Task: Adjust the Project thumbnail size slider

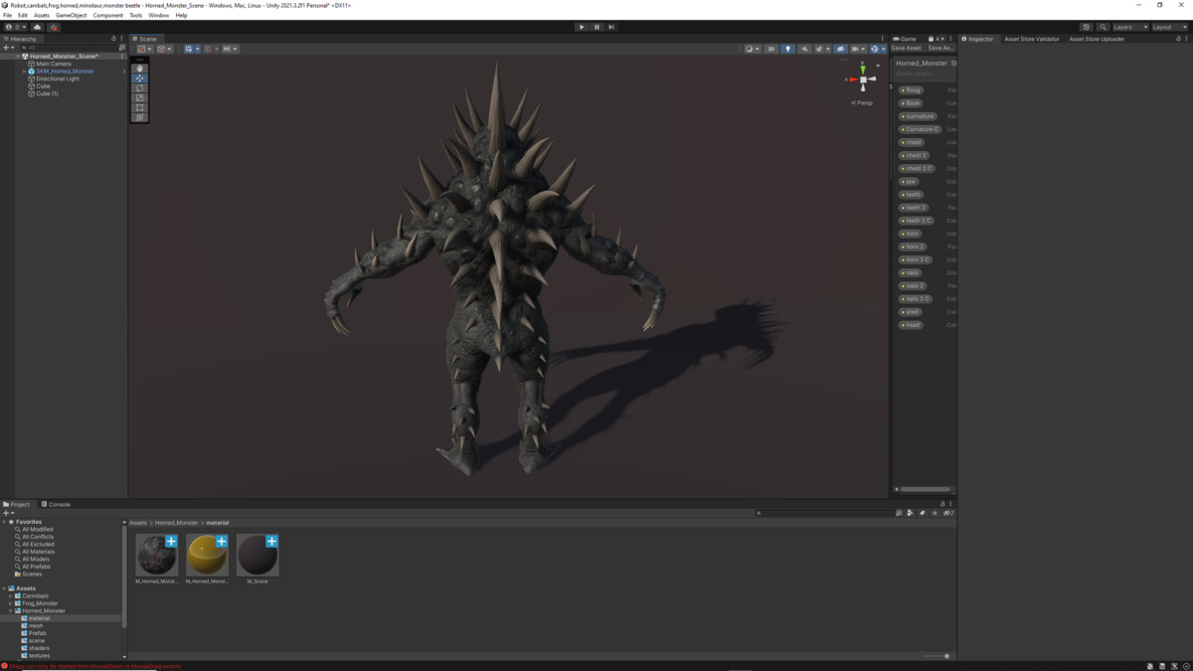Action: pyautogui.click(x=935, y=656)
